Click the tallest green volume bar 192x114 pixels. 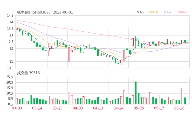click(136, 93)
